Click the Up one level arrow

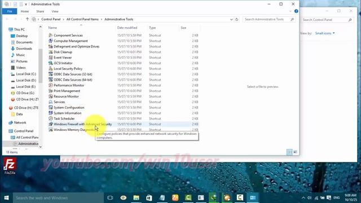[x=27, y=19]
